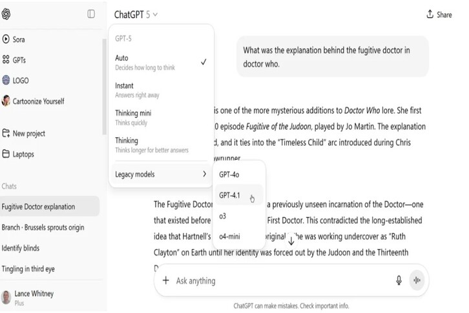Open the LOGO GPT icon
The height and width of the screenshot is (313, 469).
tap(6, 80)
